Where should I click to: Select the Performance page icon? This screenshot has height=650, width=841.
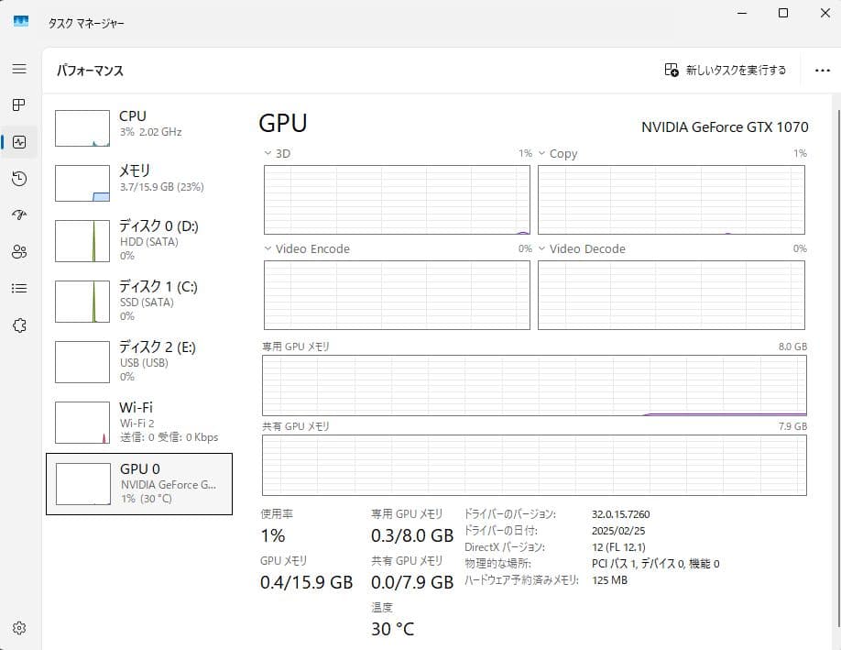(19, 141)
